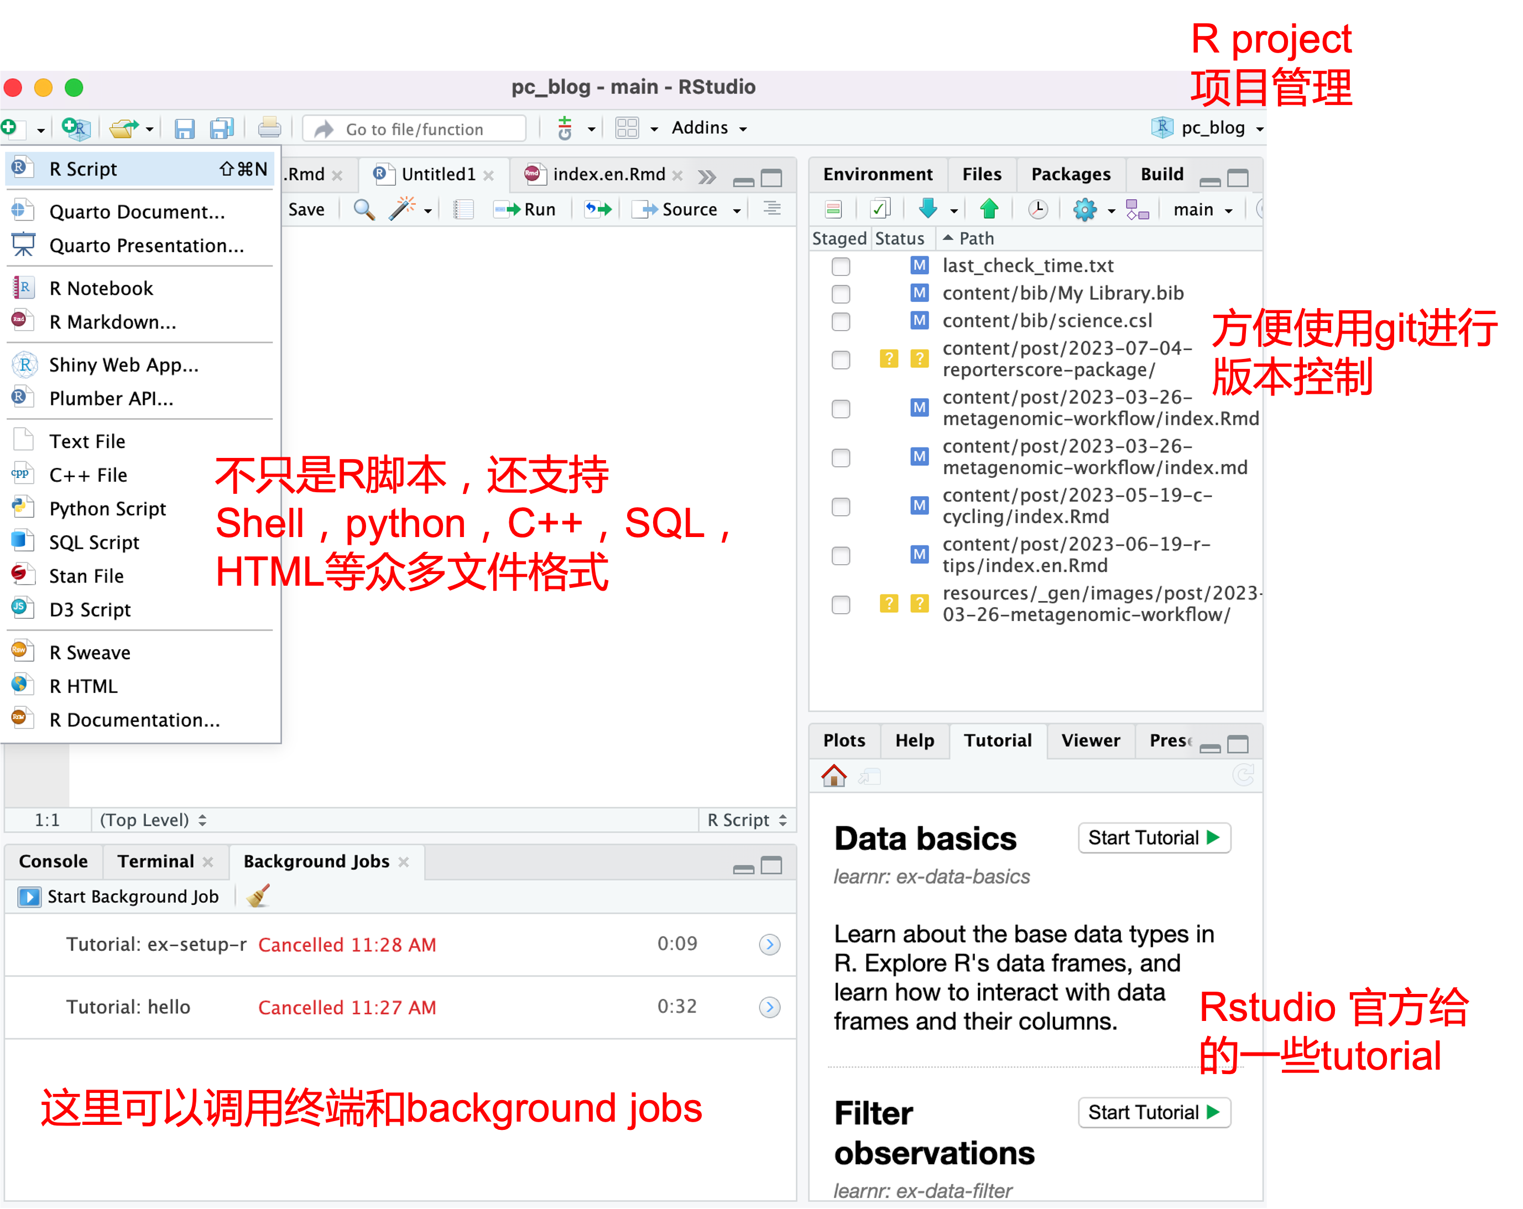Viewport: 1523px width, 1209px height.
Task: Stage content/bib/science.csl file
Action: [x=841, y=321]
